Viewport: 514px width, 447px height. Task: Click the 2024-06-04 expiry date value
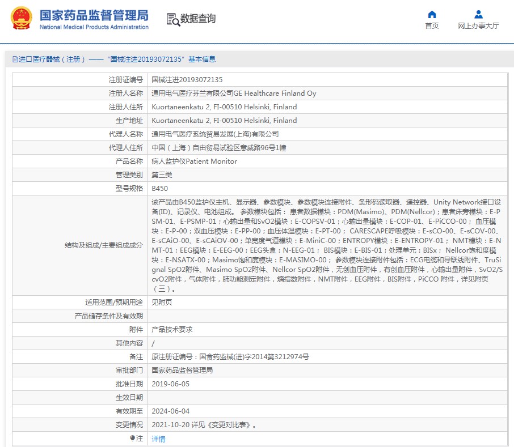pyautogui.click(x=170, y=411)
